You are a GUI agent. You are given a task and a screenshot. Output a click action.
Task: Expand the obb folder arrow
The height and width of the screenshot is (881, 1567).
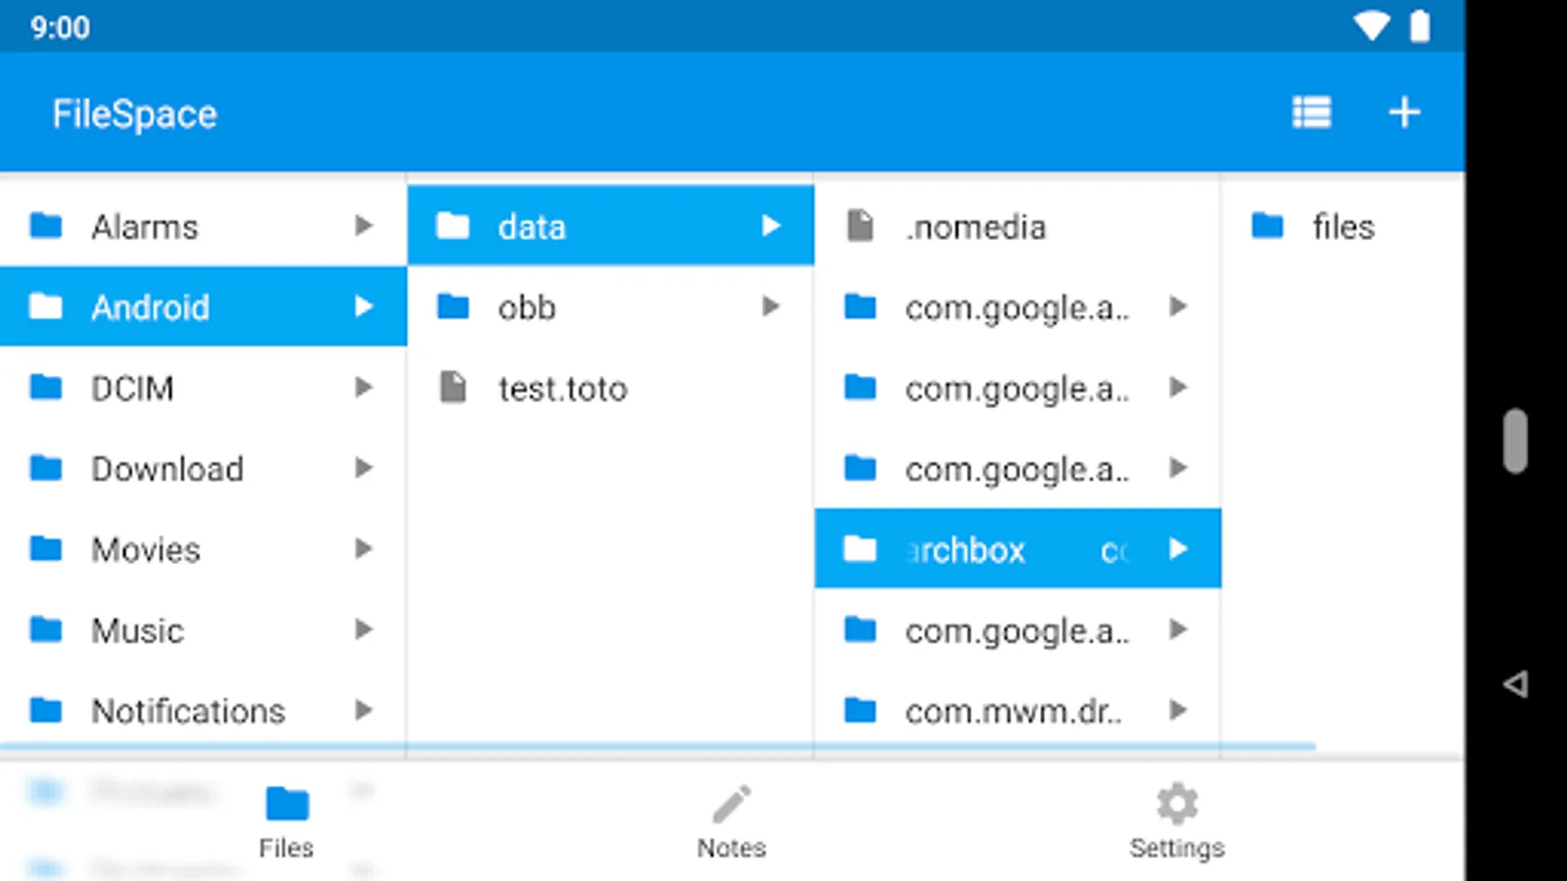coord(771,306)
